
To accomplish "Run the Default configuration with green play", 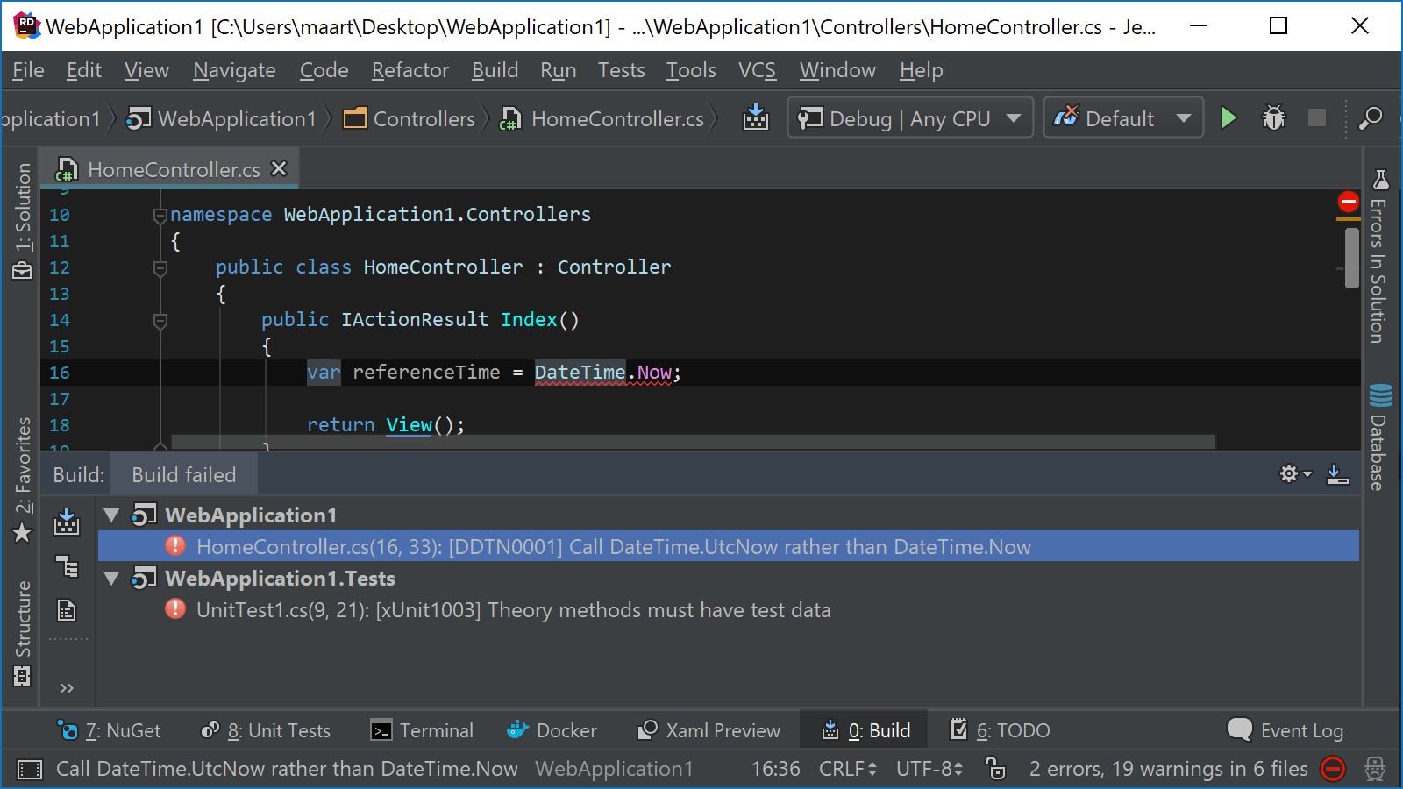I will coord(1229,117).
